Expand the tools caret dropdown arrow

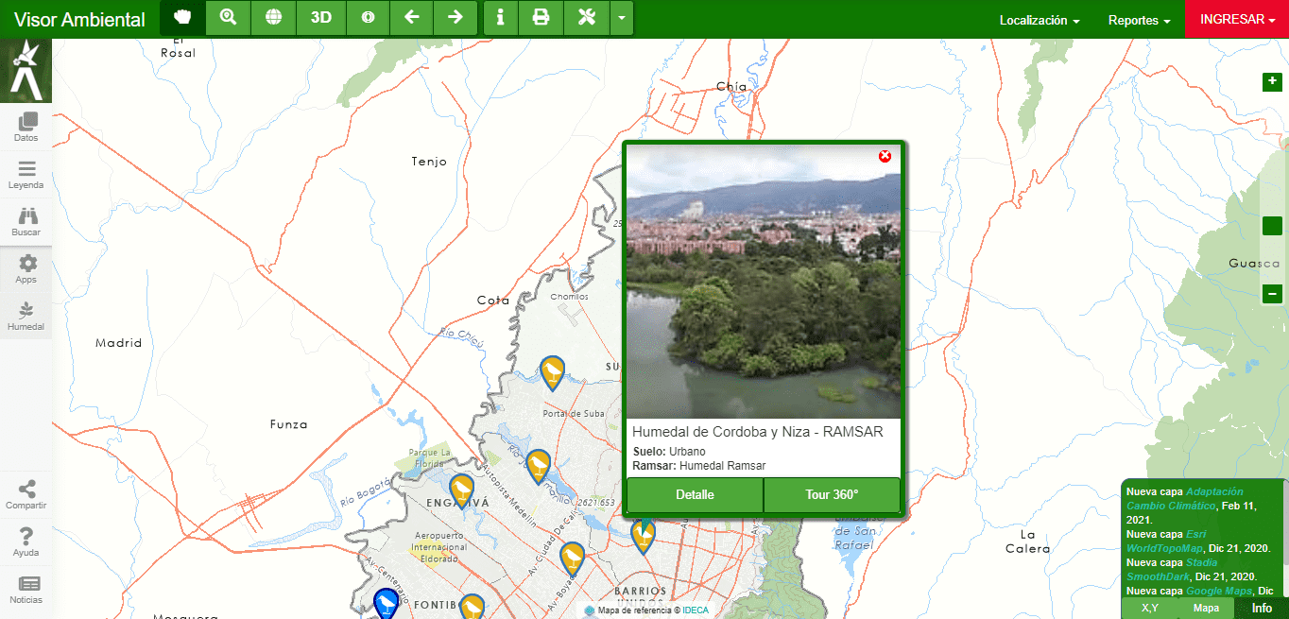(x=621, y=18)
